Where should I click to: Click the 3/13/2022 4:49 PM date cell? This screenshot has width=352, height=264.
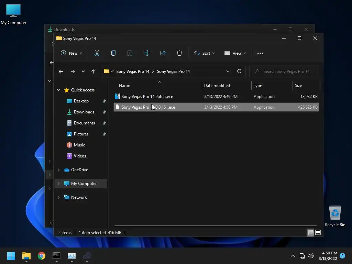click(221, 97)
